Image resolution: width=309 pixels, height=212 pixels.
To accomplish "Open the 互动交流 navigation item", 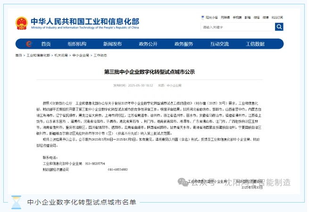I will pos(219,44).
